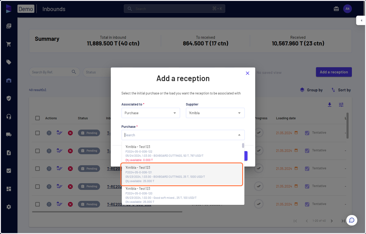
Task: Open the dashboard tiles sidebar icon
Action: click(x=9, y=189)
